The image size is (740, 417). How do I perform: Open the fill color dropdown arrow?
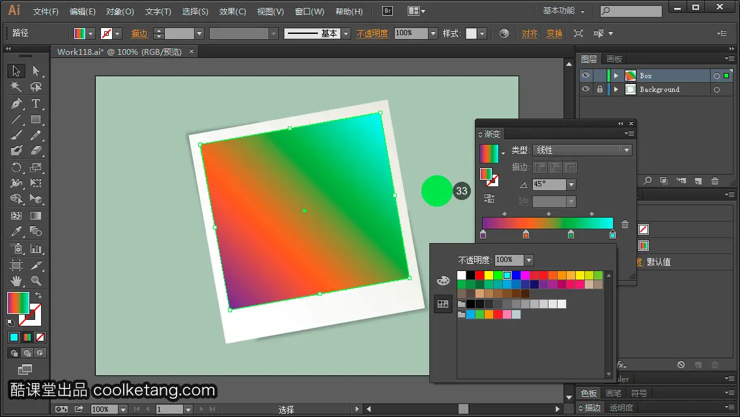click(x=91, y=33)
